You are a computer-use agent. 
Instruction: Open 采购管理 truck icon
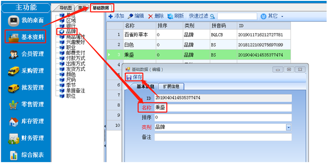[x=14, y=71]
